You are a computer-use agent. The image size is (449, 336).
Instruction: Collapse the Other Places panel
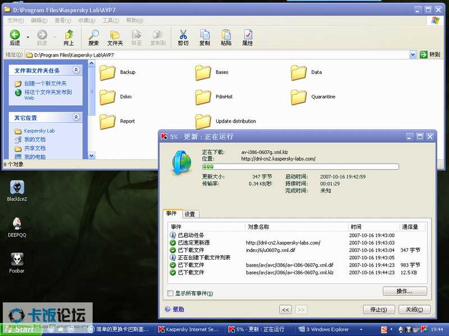click(76, 117)
